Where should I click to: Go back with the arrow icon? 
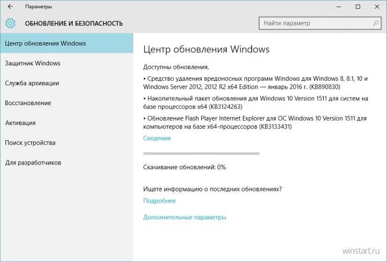point(10,7)
